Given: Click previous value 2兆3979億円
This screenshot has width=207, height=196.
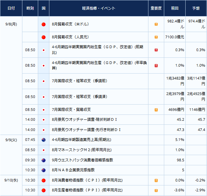Looking at the screenshot, I should [x=175, y=96].
